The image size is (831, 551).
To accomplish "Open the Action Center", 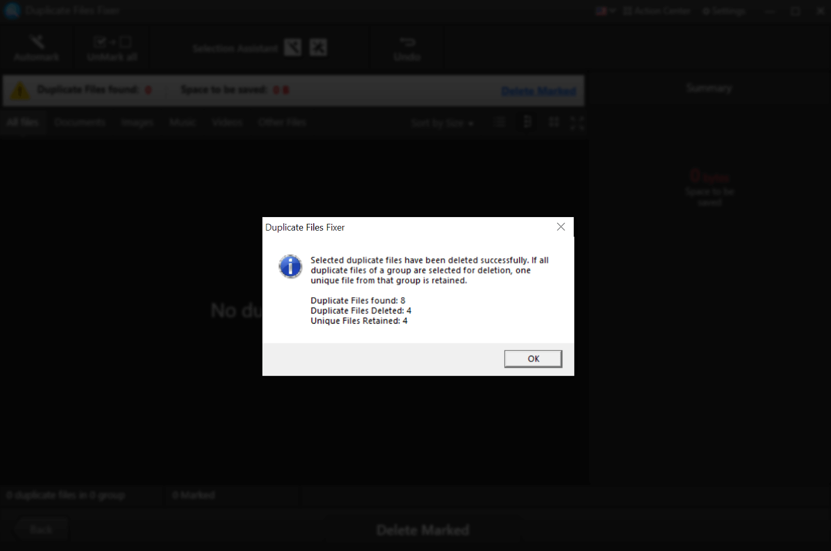I will point(657,11).
